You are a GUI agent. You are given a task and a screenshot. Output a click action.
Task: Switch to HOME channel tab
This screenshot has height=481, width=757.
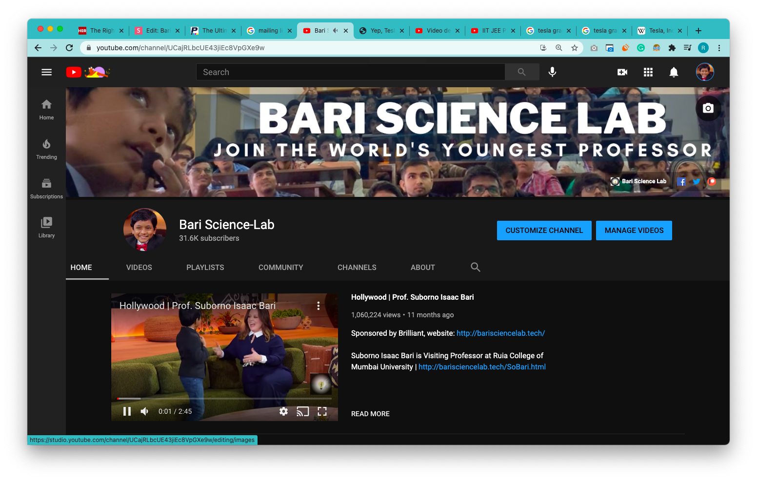pyautogui.click(x=81, y=267)
